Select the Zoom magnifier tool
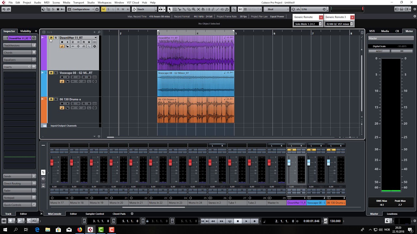The width and height of the screenshot is (417, 234). point(194,9)
